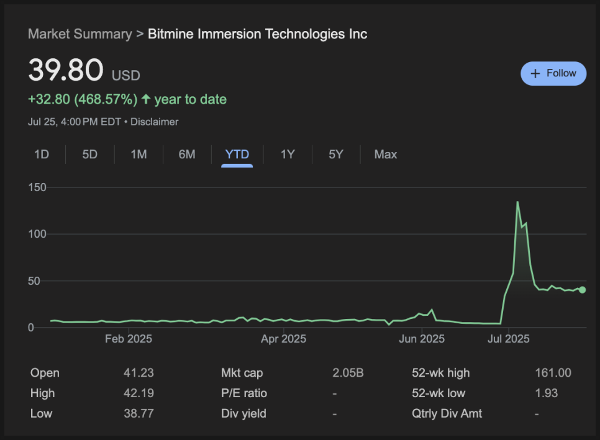View the 1Y chart range

coord(288,155)
